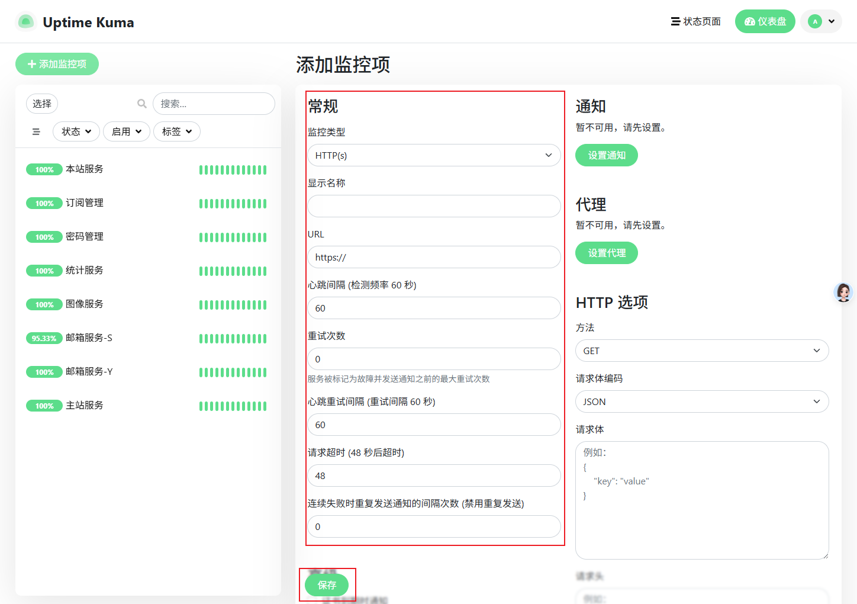Viewport: 857px width, 604px height.
Task: Focus the 搜索 search field
Action: point(214,104)
